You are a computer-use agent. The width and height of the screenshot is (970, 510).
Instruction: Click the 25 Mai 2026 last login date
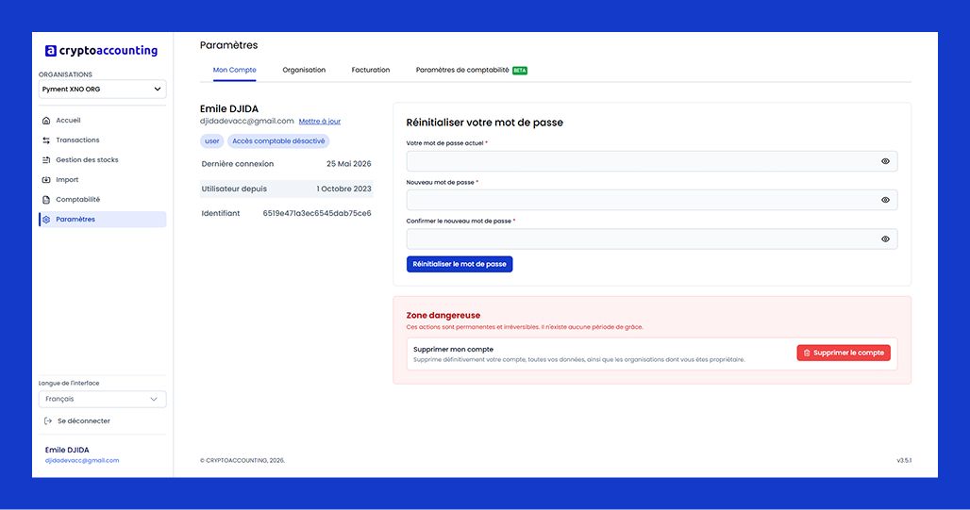coord(349,164)
